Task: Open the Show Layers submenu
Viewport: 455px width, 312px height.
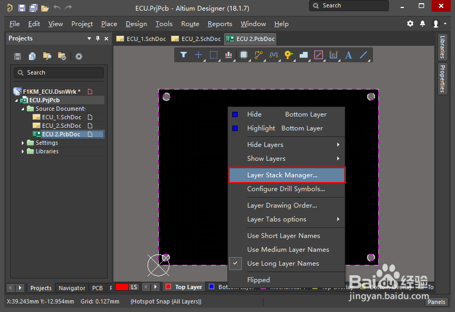Action: click(x=287, y=159)
